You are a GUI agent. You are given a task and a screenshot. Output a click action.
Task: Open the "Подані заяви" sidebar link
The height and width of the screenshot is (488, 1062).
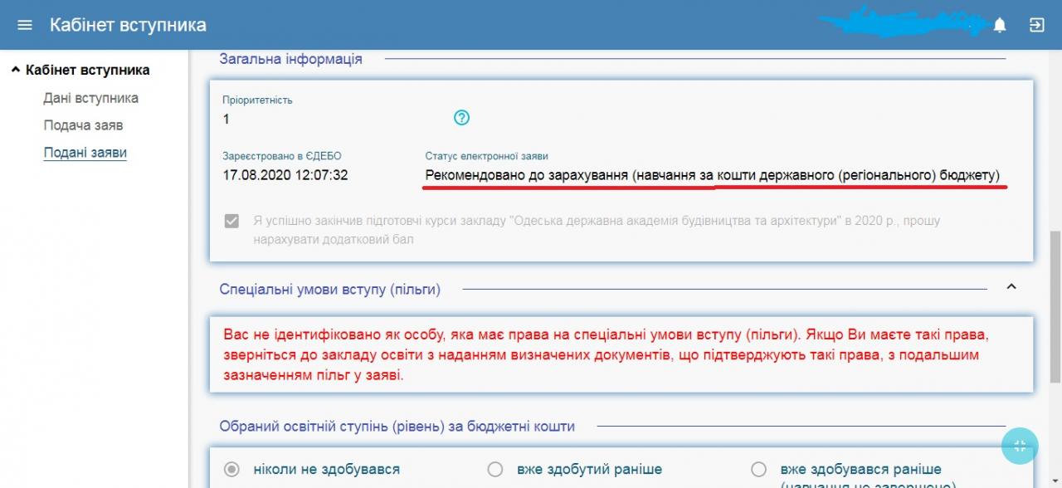85,153
